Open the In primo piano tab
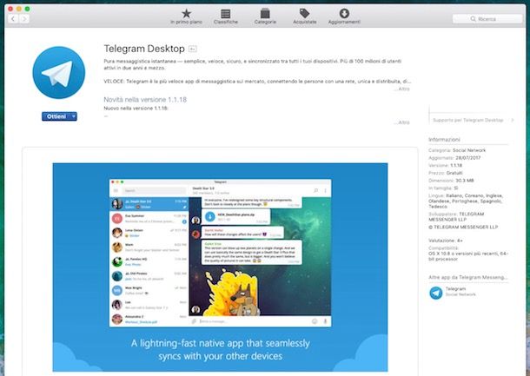530x376 pixels. (186, 16)
